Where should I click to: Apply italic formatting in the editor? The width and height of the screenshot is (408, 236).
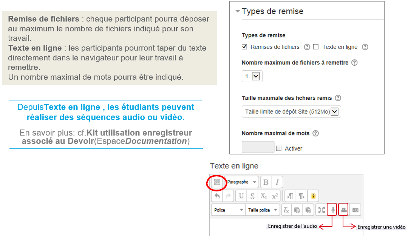pos(277,182)
